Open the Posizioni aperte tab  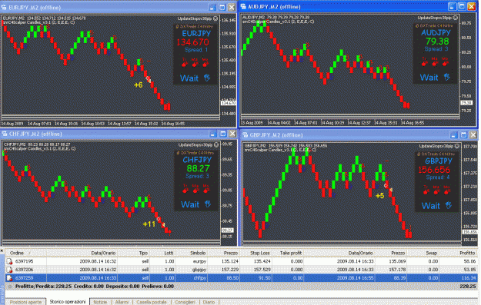25,302
